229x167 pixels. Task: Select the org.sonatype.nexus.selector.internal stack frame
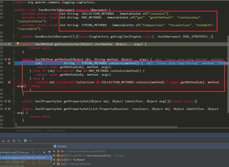26,157
